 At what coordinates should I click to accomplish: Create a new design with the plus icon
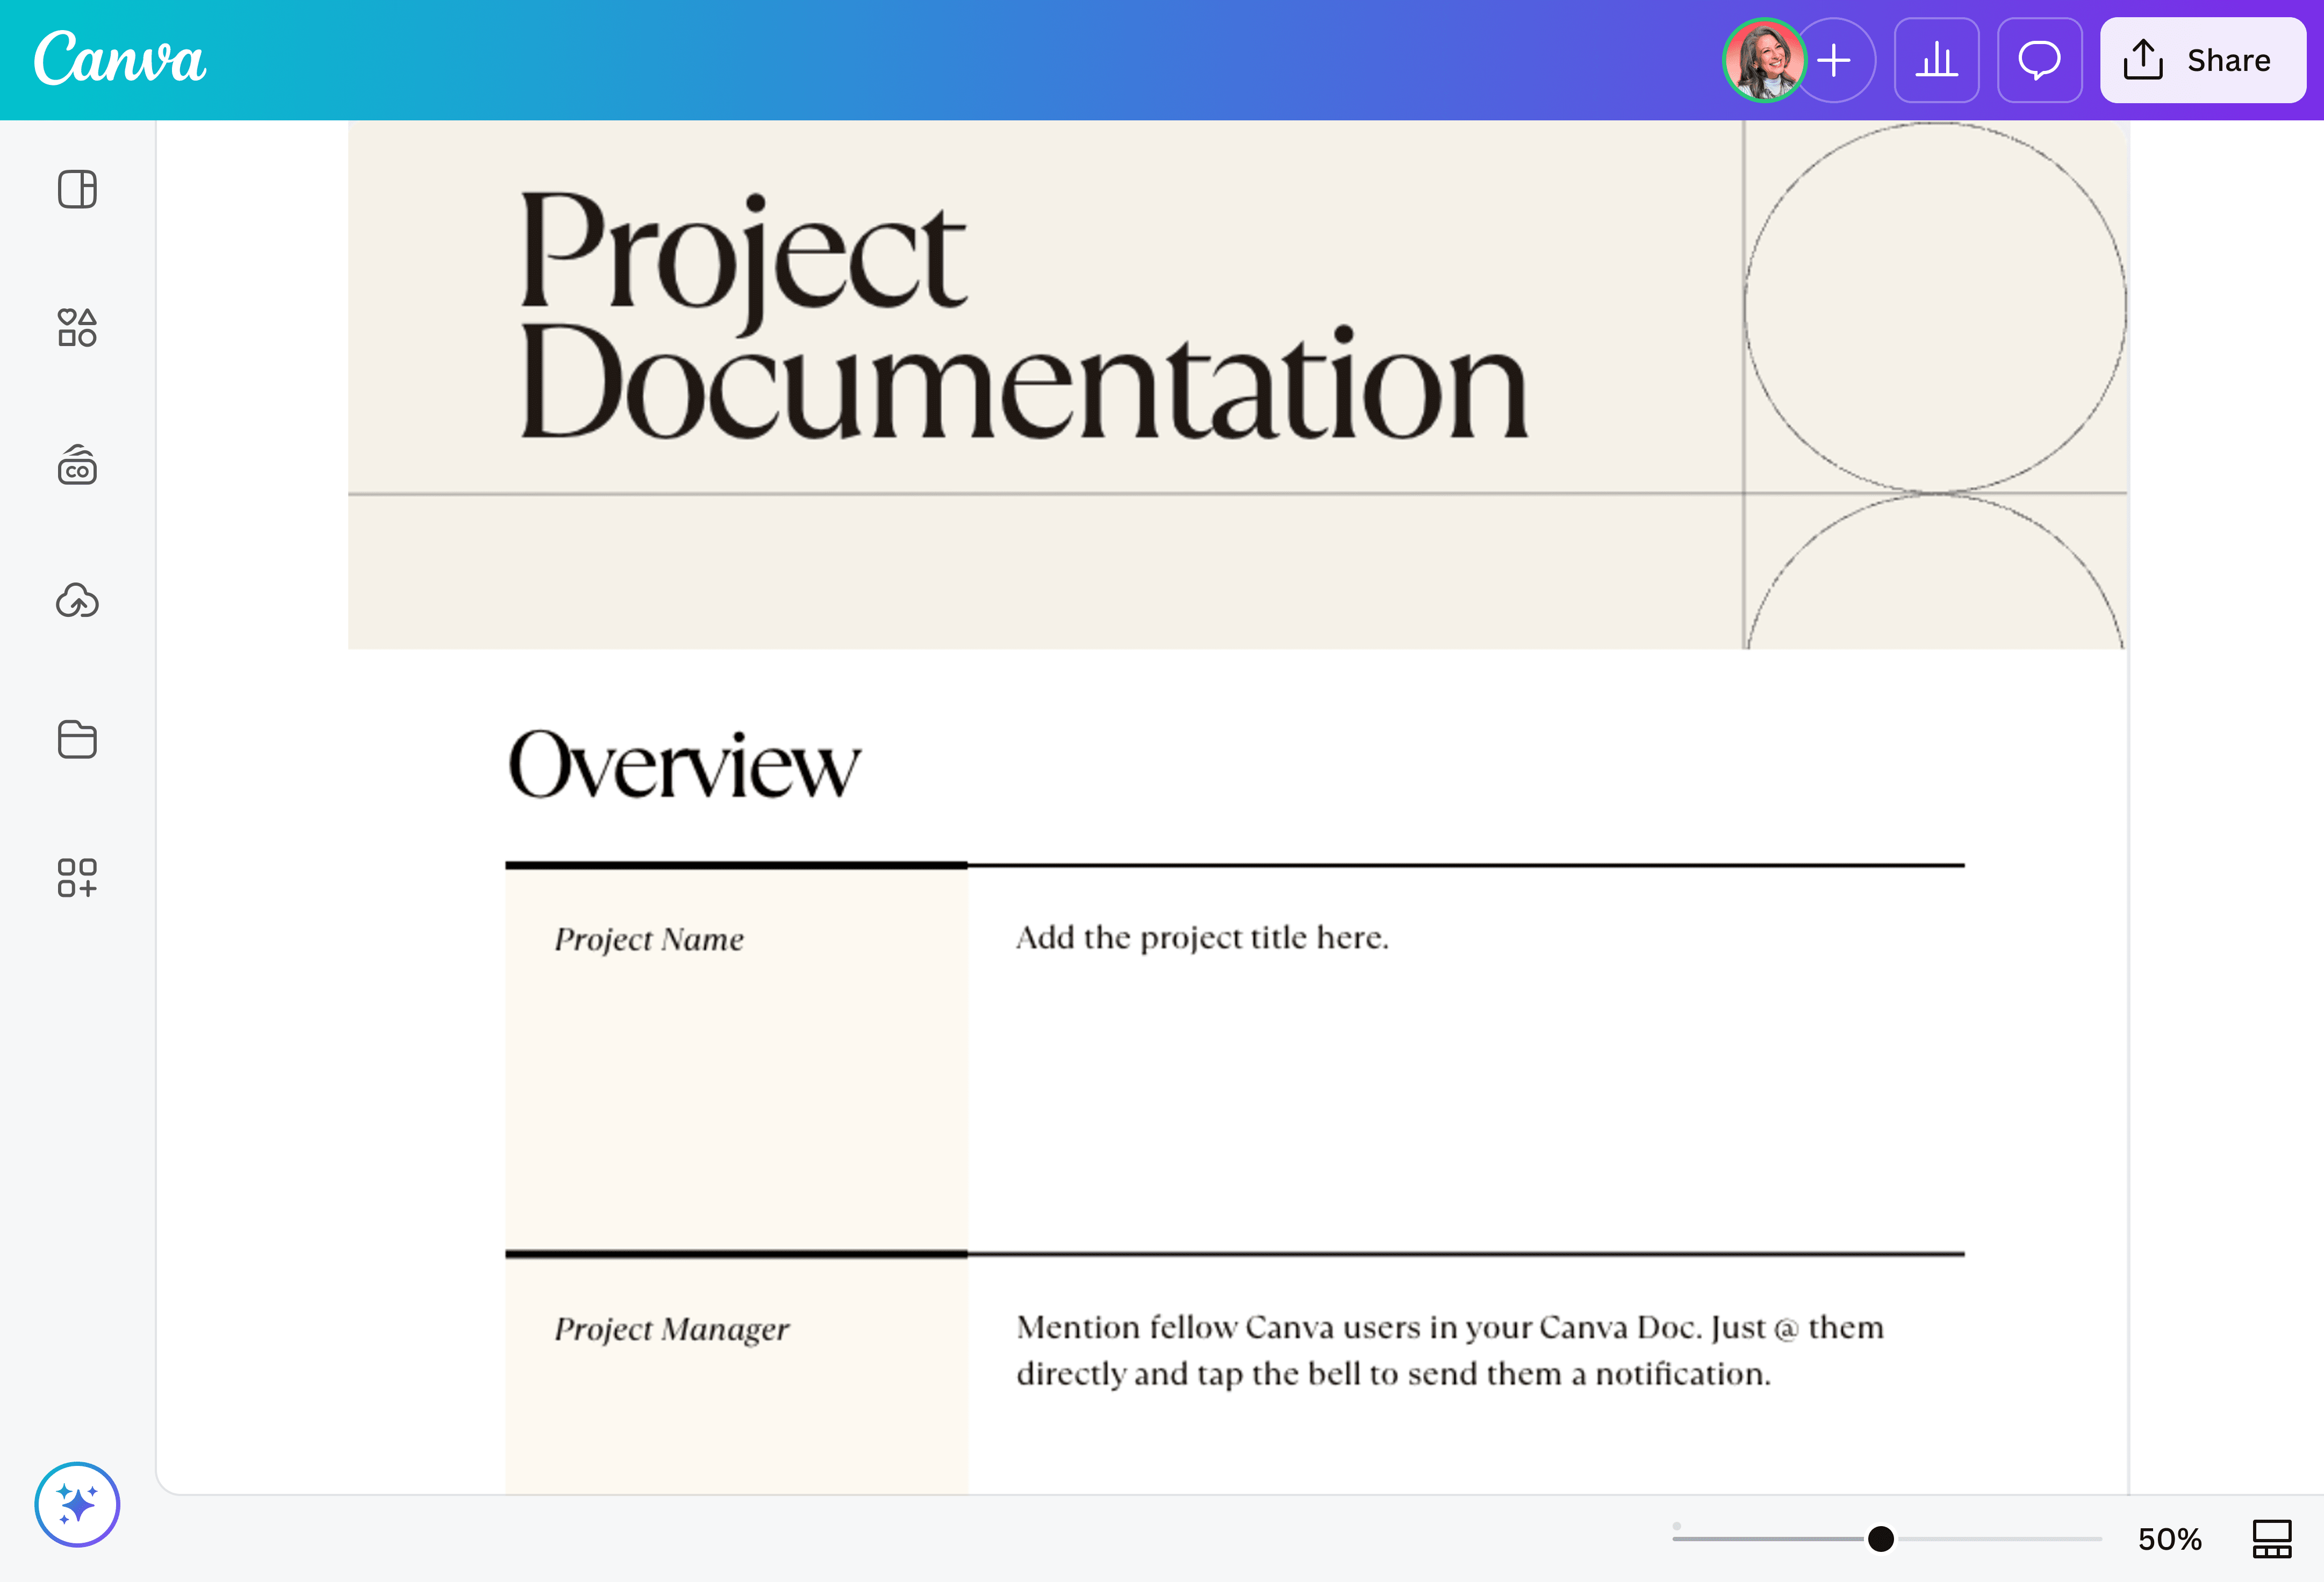pos(1836,60)
